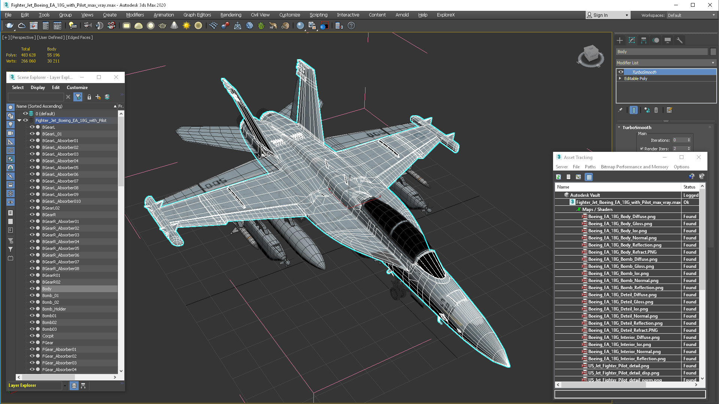Click the [User Defined] viewport label
Screen dimensions: 719x404
(x=51, y=37)
